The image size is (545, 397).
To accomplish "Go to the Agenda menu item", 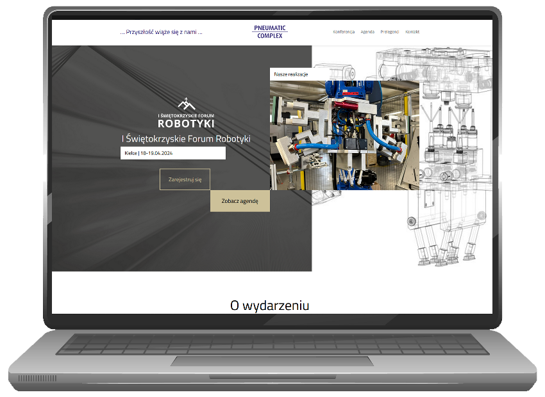I will [367, 32].
